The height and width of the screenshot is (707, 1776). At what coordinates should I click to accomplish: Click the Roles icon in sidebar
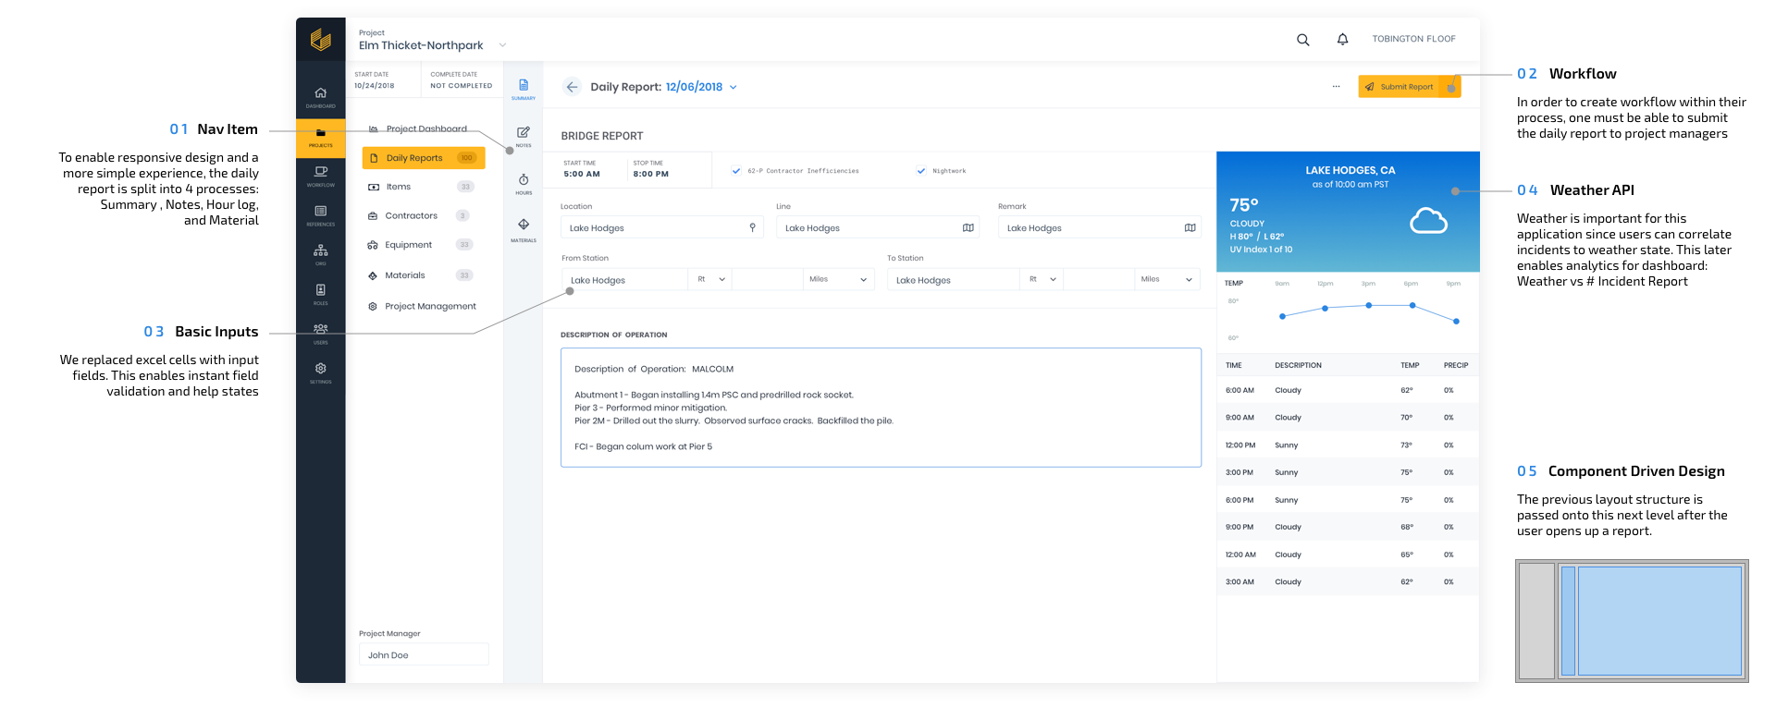(x=320, y=293)
